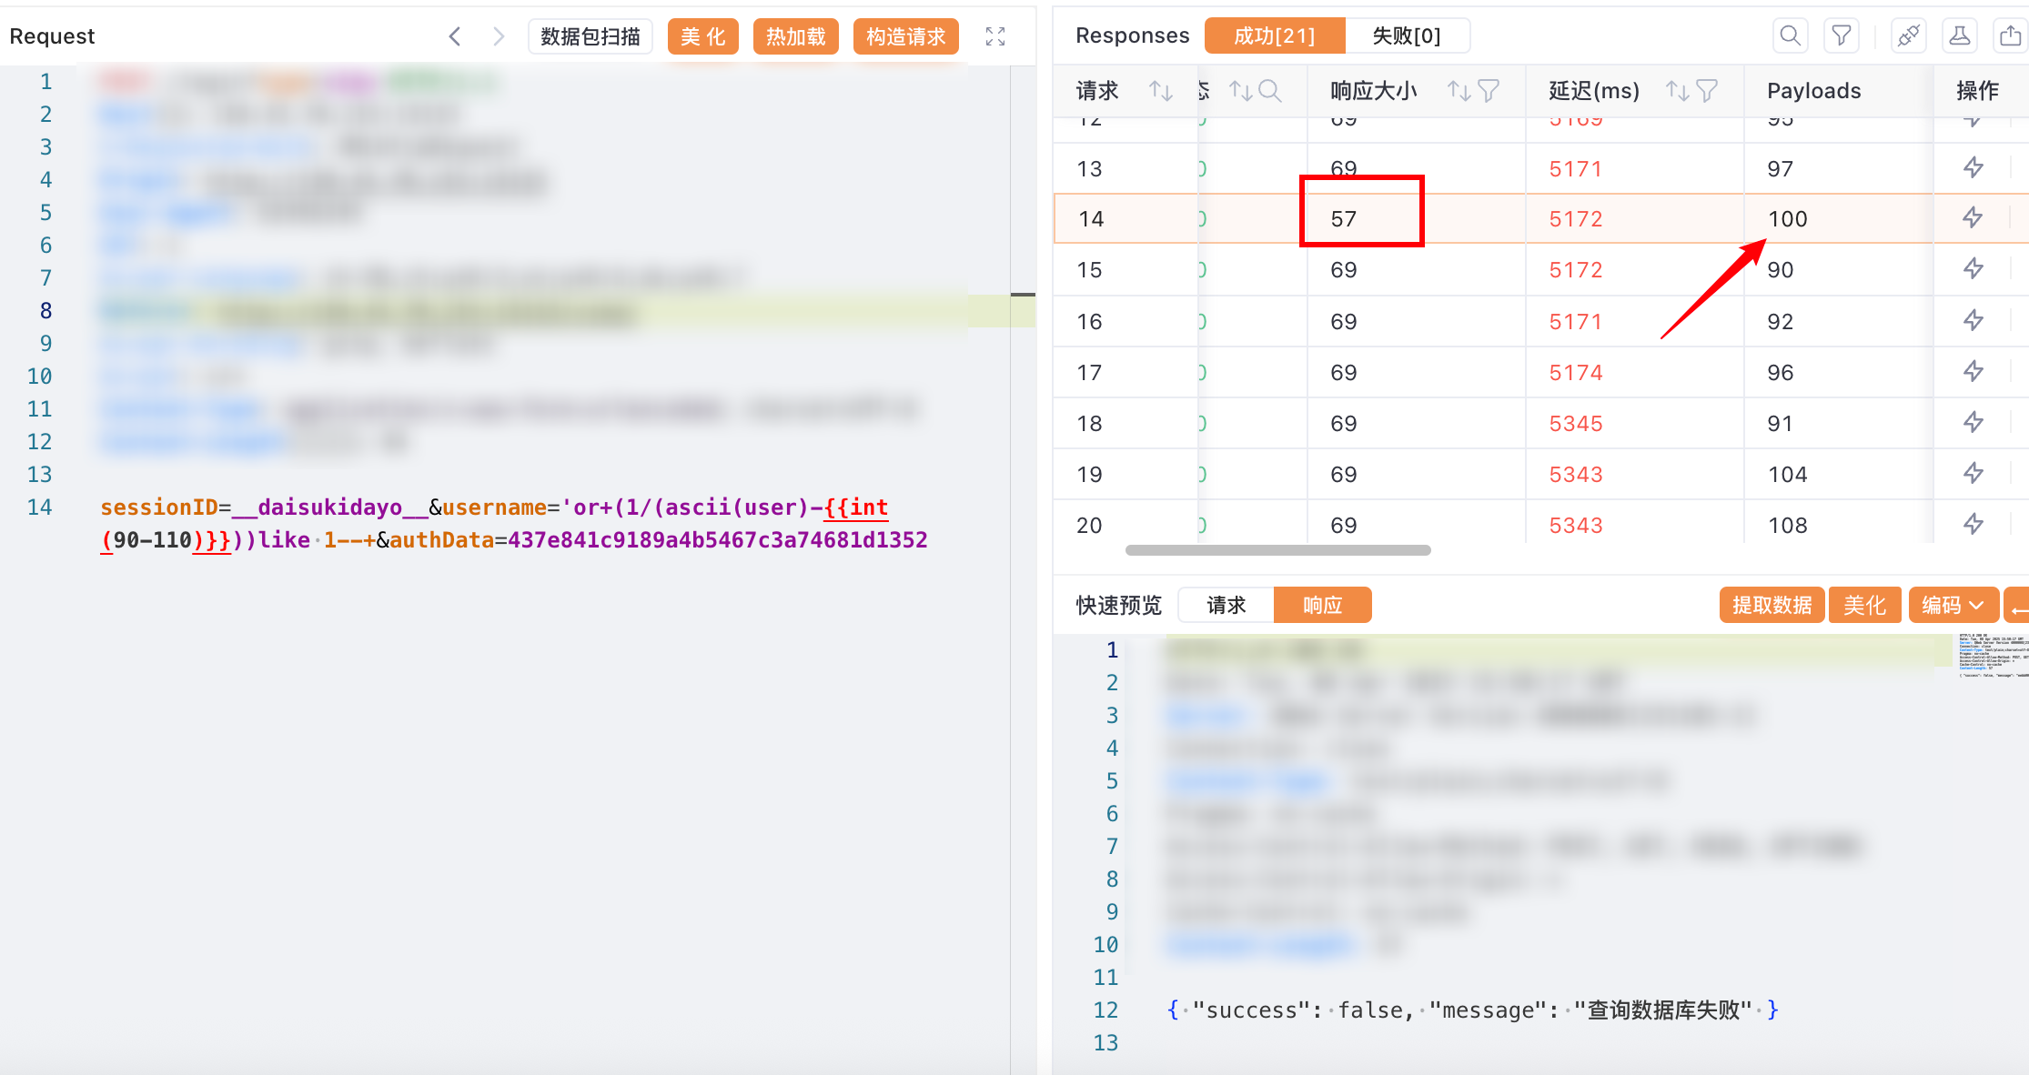Switch to the 失败[0] tab
Image resolution: width=2029 pixels, height=1075 pixels.
(x=1406, y=36)
